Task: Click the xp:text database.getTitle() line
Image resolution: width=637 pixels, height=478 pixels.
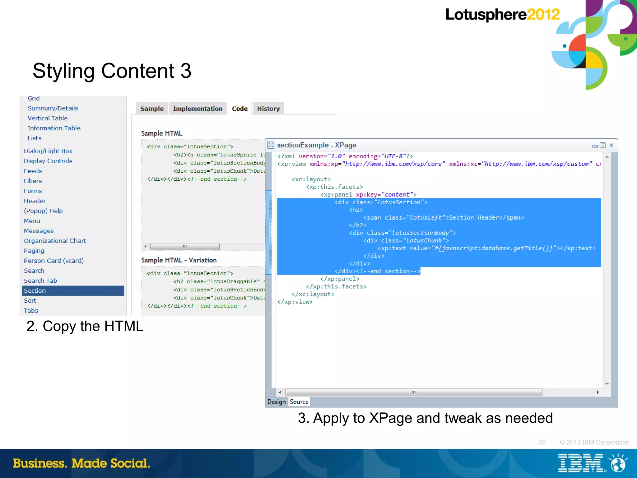Action: [x=486, y=248]
